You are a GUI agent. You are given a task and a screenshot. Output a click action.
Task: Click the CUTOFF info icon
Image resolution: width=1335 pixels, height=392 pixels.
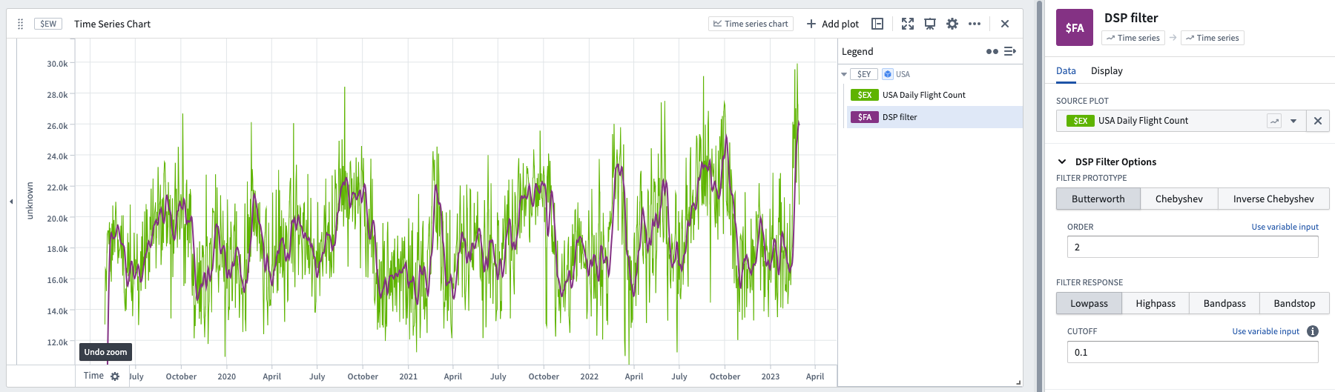point(1313,331)
